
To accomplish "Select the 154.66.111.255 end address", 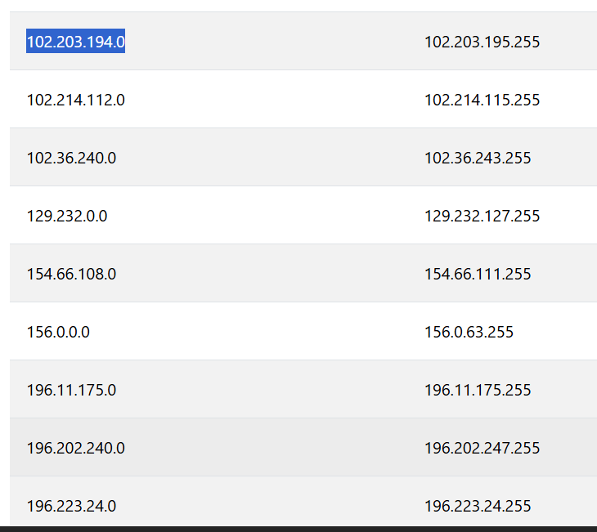I will (x=478, y=274).
